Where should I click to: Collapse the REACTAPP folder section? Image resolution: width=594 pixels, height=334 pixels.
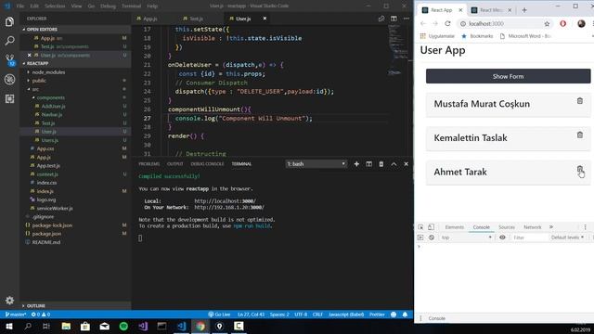[37, 63]
